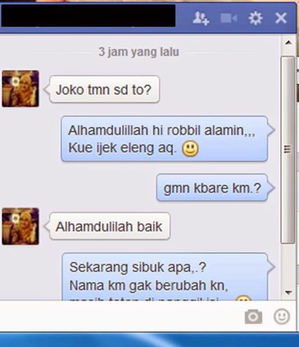The image size is (299, 347).
Task: Open profile picture beside 'Alhamdulilah baik'
Action: pos(20,226)
